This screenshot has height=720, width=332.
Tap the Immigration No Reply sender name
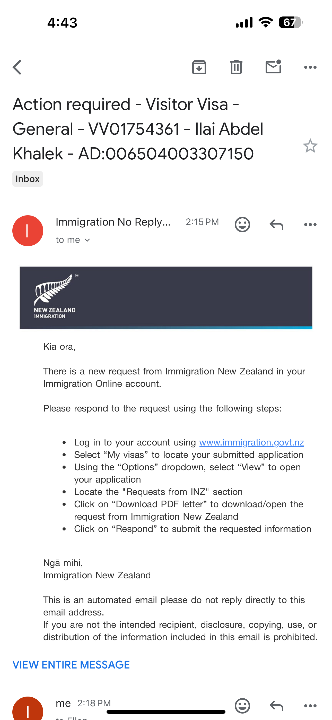tap(113, 222)
